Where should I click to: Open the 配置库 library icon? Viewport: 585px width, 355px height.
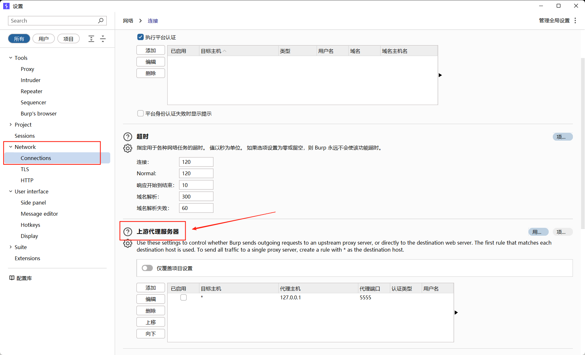[x=12, y=278]
